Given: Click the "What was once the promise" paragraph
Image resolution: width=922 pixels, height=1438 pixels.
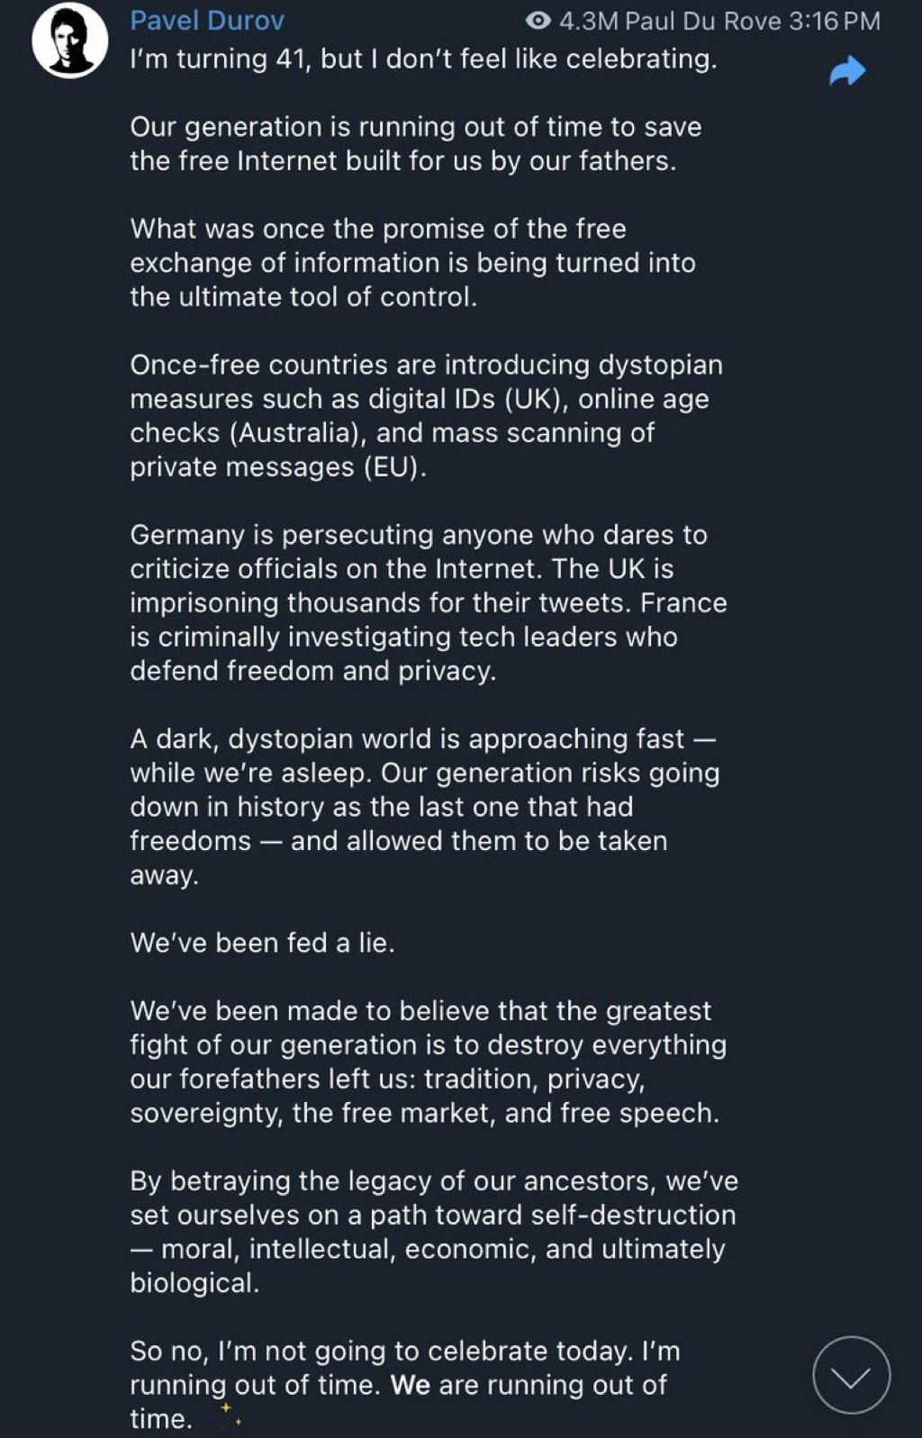Looking at the screenshot, I should [x=412, y=262].
